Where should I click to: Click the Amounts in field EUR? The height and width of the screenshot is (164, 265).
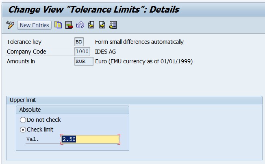click(84, 61)
